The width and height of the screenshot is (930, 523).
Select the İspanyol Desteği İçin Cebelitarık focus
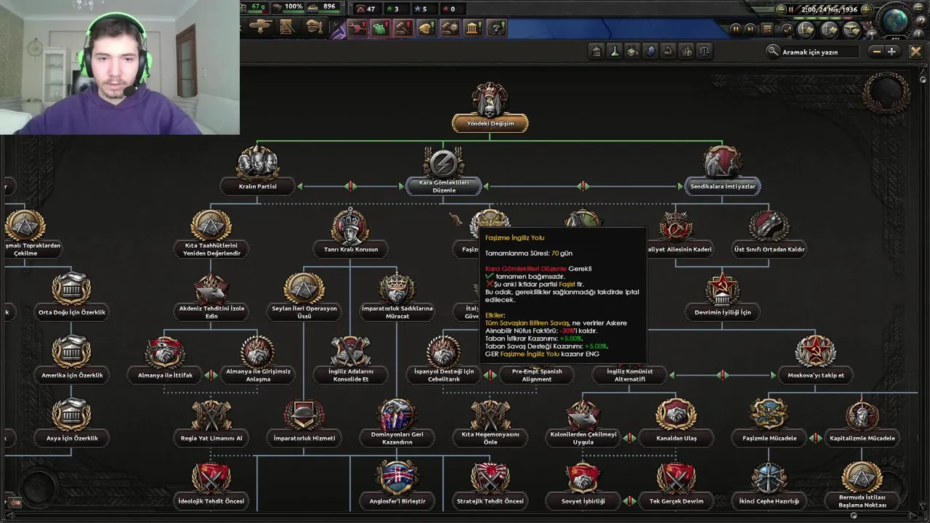443,361
